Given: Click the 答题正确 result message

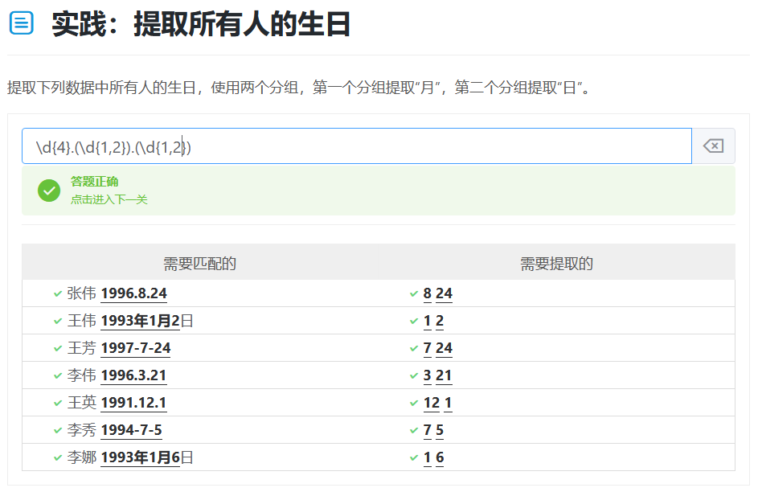Looking at the screenshot, I should click(94, 182).
